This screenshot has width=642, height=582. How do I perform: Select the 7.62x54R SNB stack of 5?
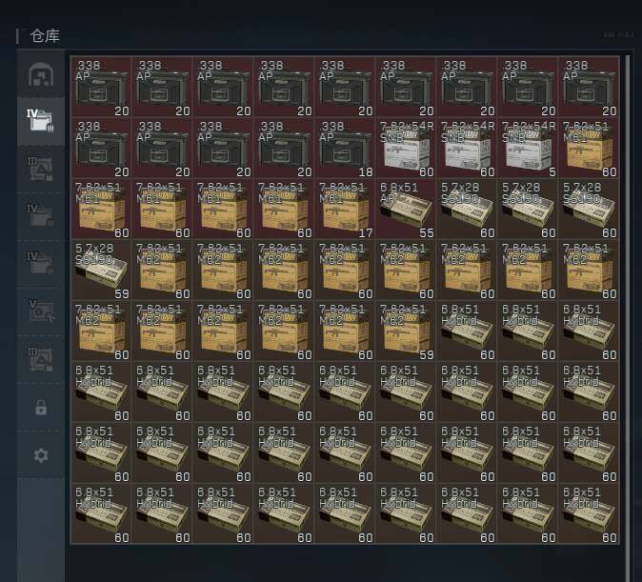point(527,148)
